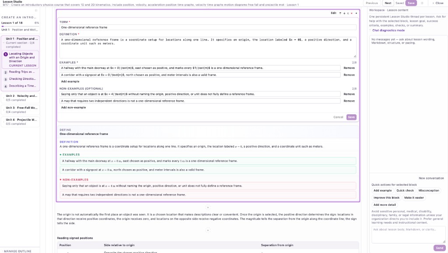Click Improve this block quick action
Screen dimensions: 448x253
pos(386,198)
